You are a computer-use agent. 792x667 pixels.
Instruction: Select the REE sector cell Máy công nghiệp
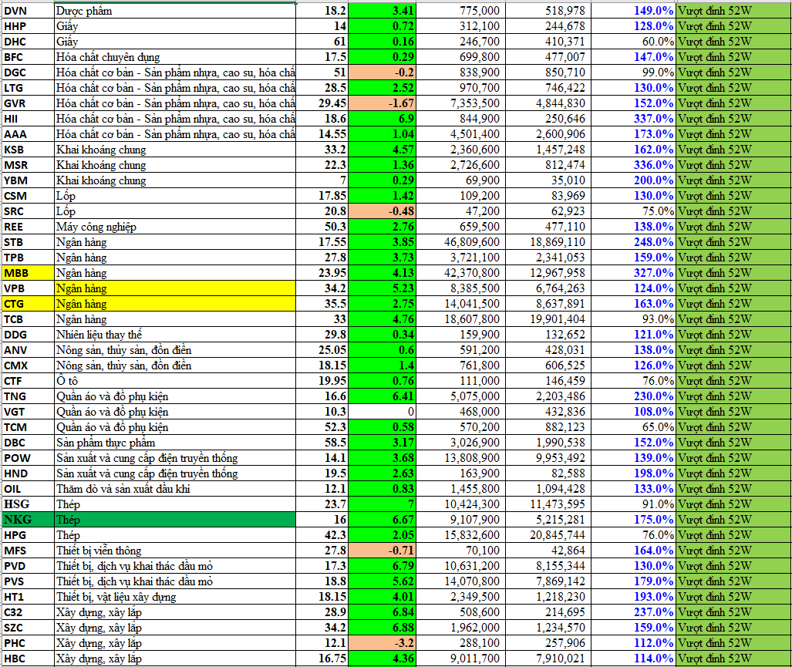(175, 227)
